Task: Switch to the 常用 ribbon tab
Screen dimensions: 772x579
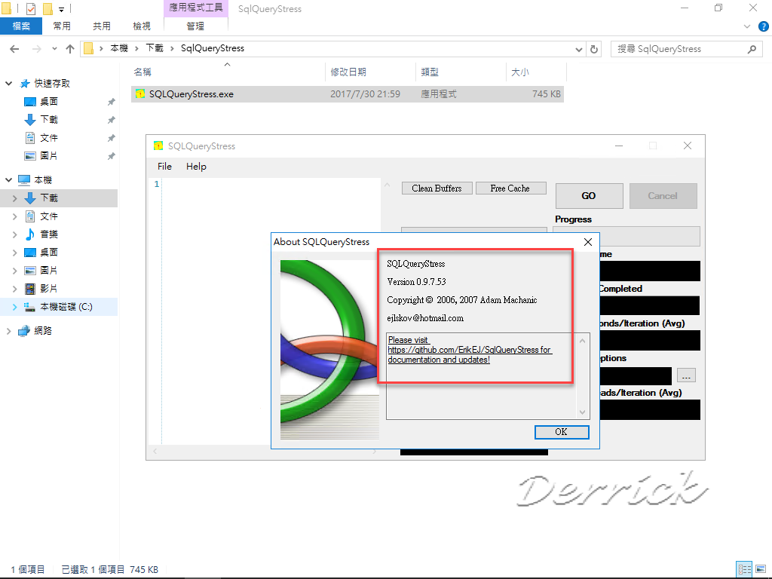Action: coord(62,26)
